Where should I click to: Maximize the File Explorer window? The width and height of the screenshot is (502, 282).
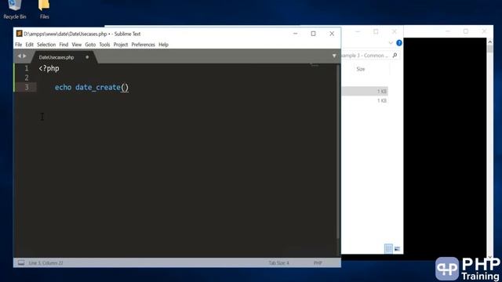tap(376, 31)
